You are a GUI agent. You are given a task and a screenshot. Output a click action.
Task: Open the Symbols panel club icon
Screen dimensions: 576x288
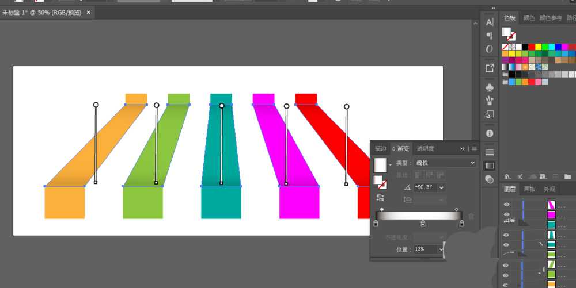[490, 88]
